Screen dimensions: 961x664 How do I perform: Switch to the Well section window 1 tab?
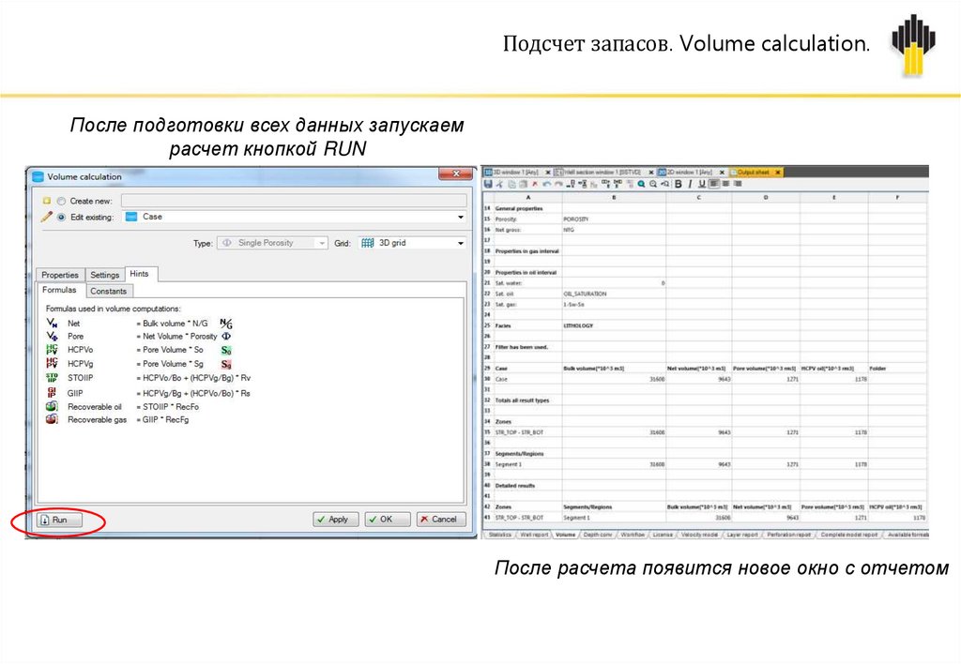(603, 173)
